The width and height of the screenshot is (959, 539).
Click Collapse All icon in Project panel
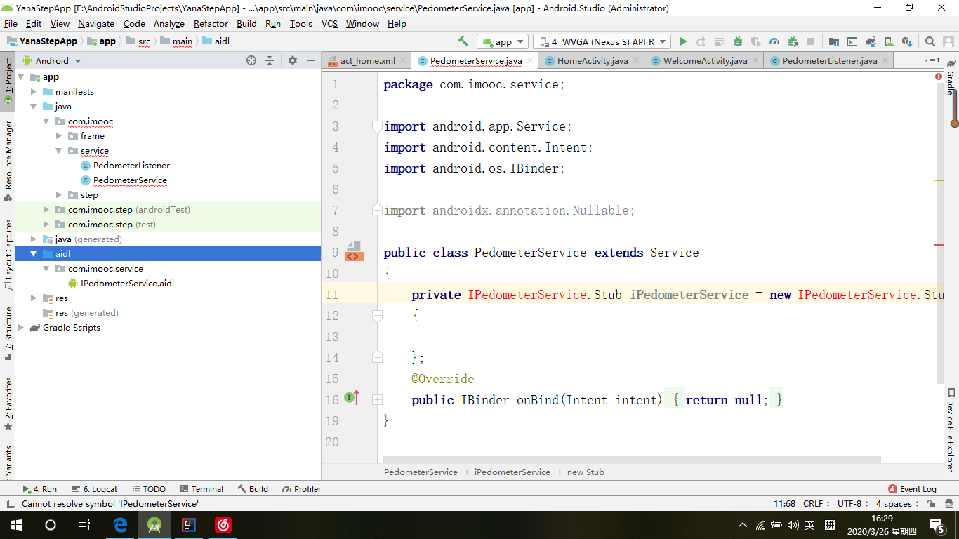coord(270,61)
